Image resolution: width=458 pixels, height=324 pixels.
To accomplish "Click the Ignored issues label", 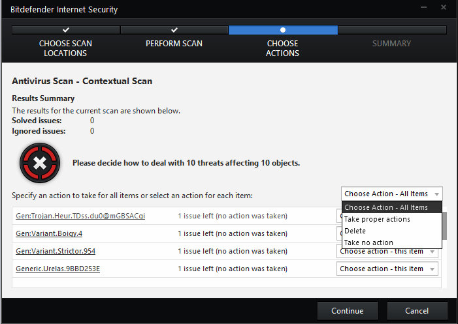I will click(x=39, y=131).
